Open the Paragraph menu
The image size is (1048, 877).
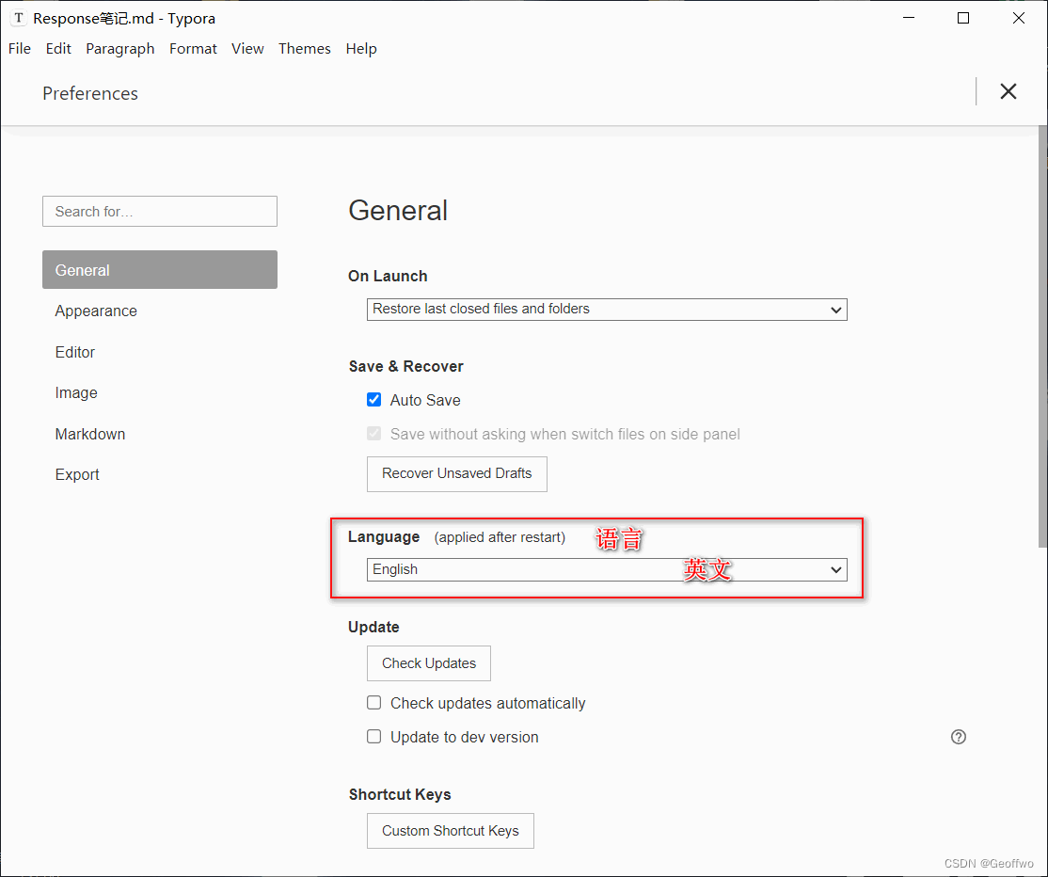[120, 49]
